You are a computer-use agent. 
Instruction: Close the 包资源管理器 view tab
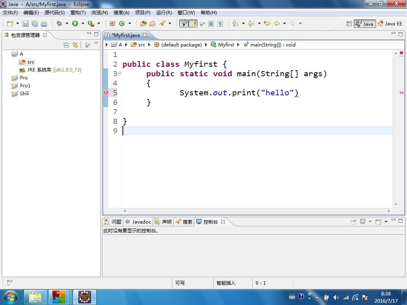tap(45, 35)
